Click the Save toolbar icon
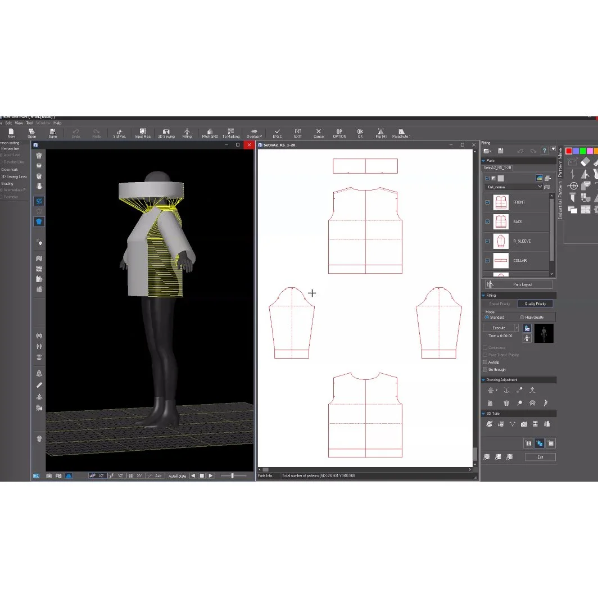 pos(53,133)
